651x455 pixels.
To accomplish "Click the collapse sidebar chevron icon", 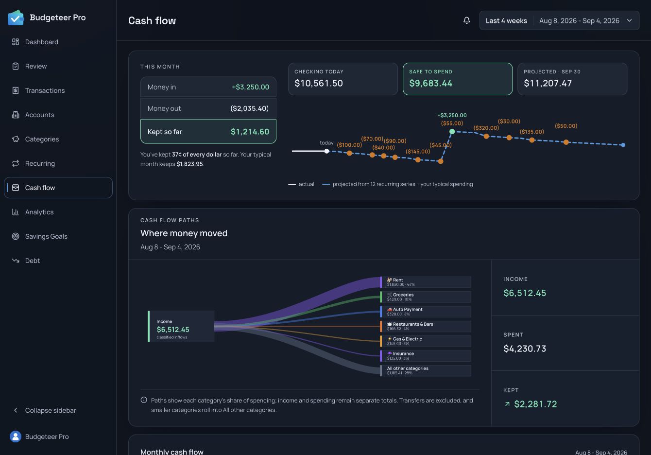I will (x=16, y=410).
